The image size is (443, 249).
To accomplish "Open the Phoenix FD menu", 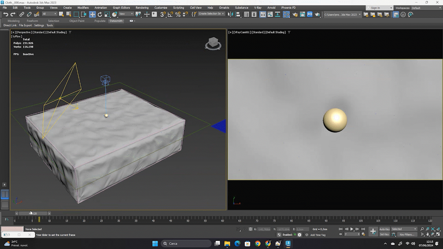I will click(288, 8).
